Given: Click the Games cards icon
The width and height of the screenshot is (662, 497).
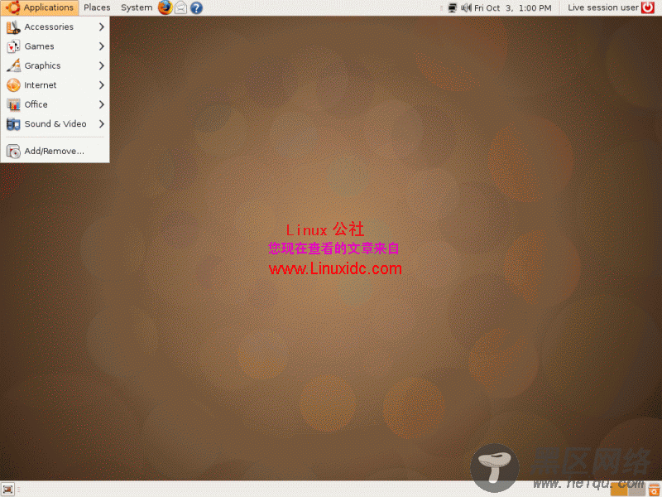Looking at the screenshot, I should (x=13, y=46).
